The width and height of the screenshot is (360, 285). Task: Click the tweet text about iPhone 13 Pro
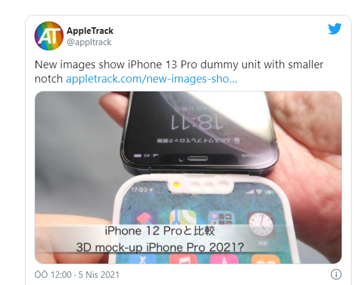[179, 72]
